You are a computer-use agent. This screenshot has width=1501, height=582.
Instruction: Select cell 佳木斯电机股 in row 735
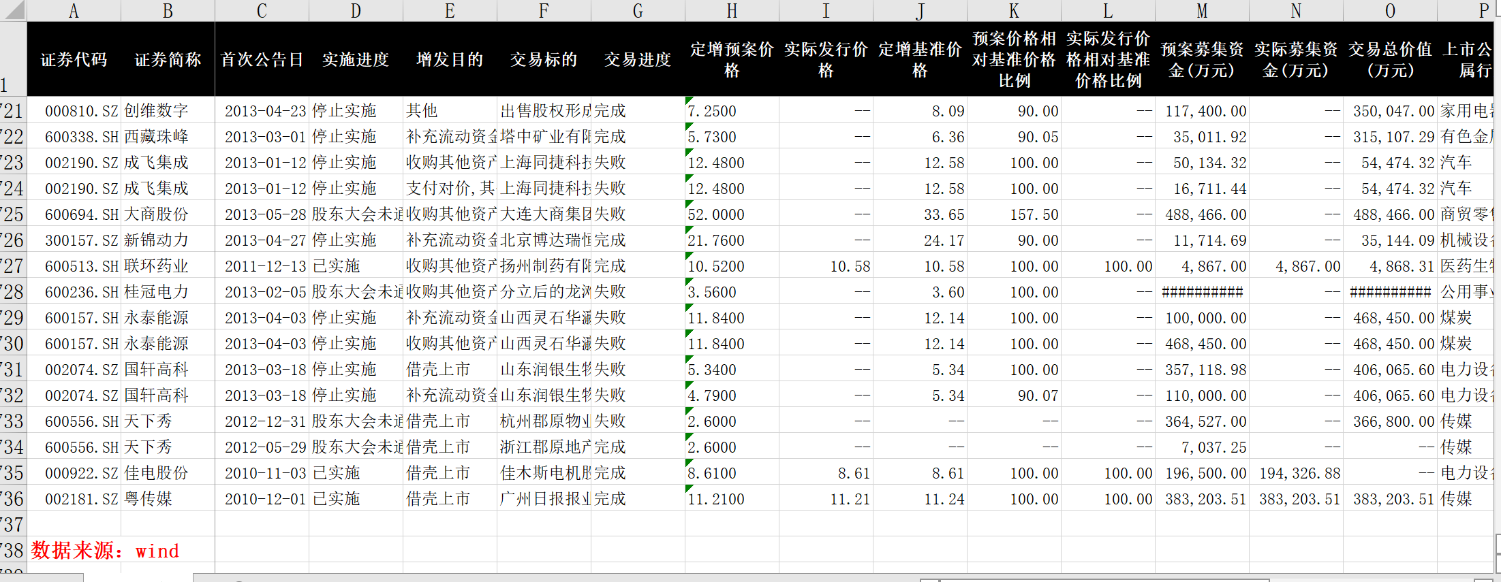click(x=544, y=472)
